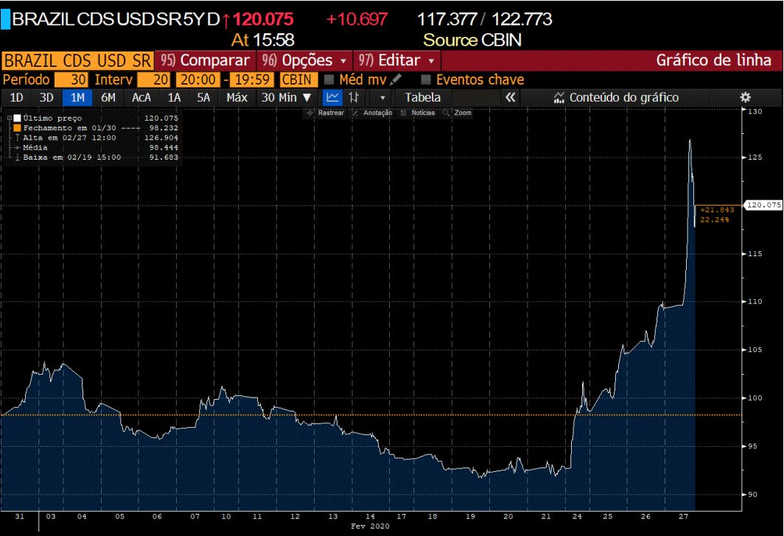Screen dimensions: 784x536
Task: Open the Opções dropdown menu
Action: [x=305, y=60]
